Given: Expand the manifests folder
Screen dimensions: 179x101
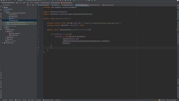Looking at the screenshot, I should point(4,9).
